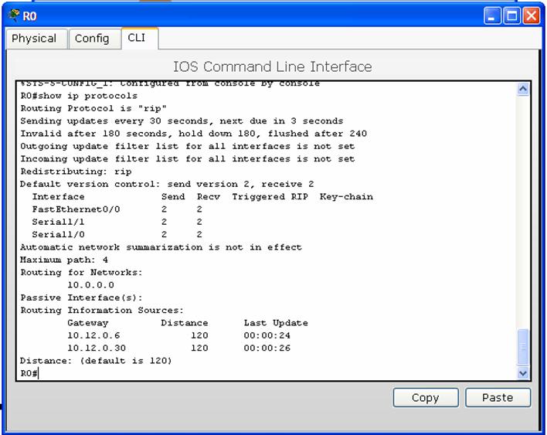Minimize the R0 window
This screenshot has width=547, height=435.
493,15
